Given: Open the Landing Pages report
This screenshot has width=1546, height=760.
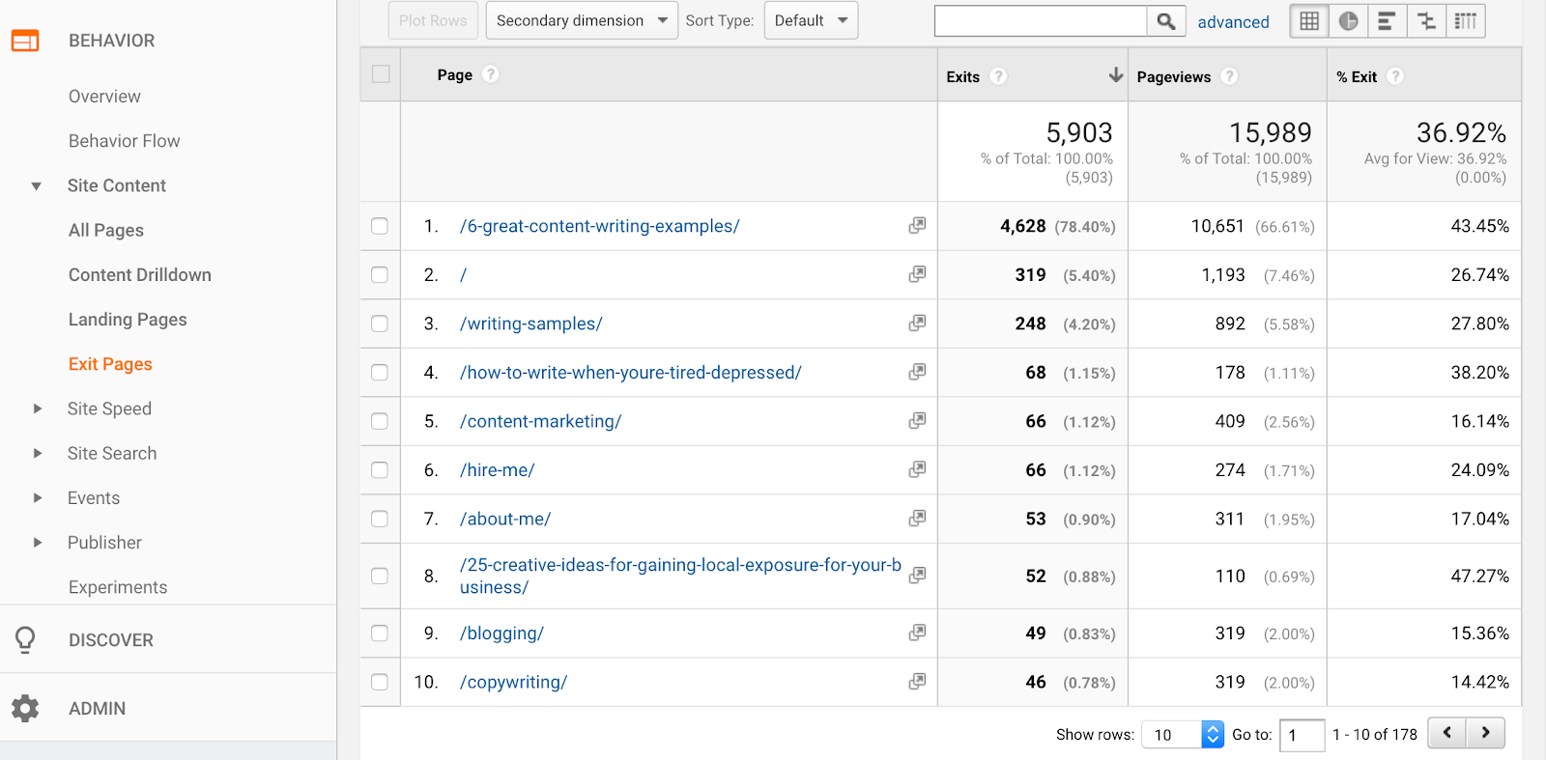Looking at the screenshot, I should point(128,320).
